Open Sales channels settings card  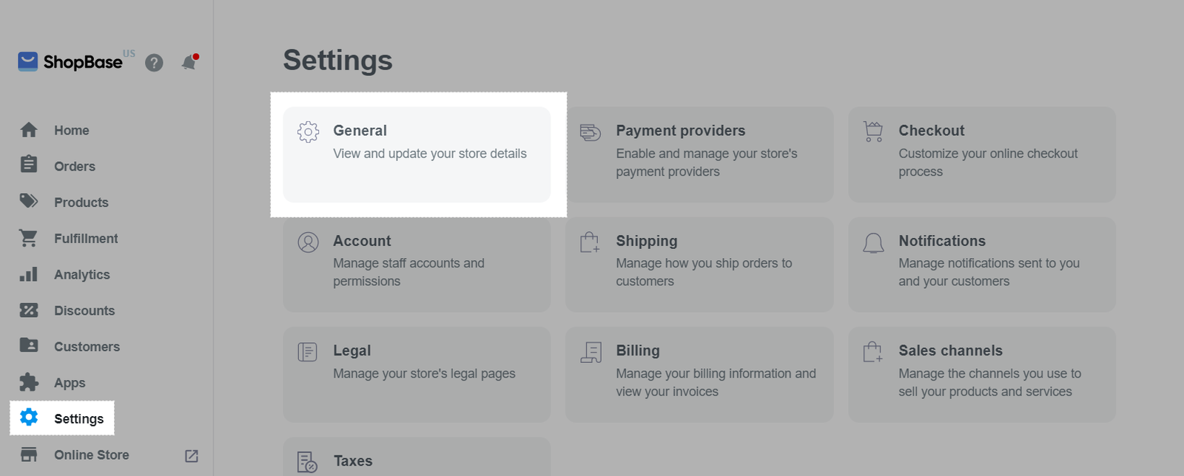[982, 375]
